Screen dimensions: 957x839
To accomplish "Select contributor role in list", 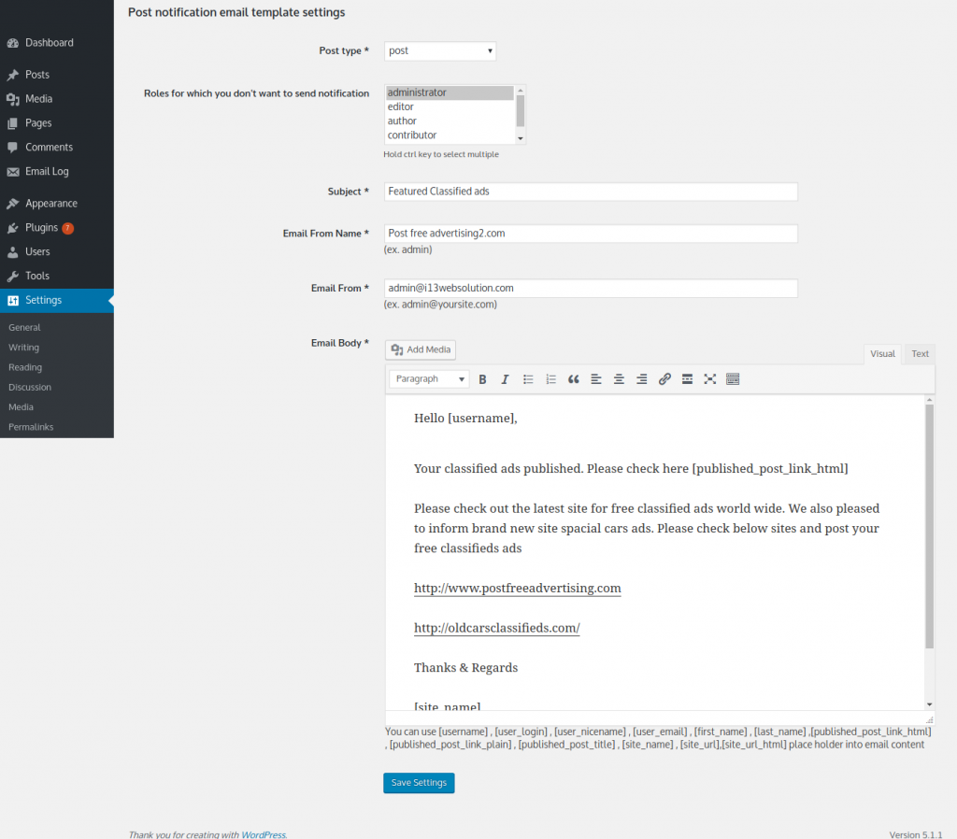I will point(450,135).
